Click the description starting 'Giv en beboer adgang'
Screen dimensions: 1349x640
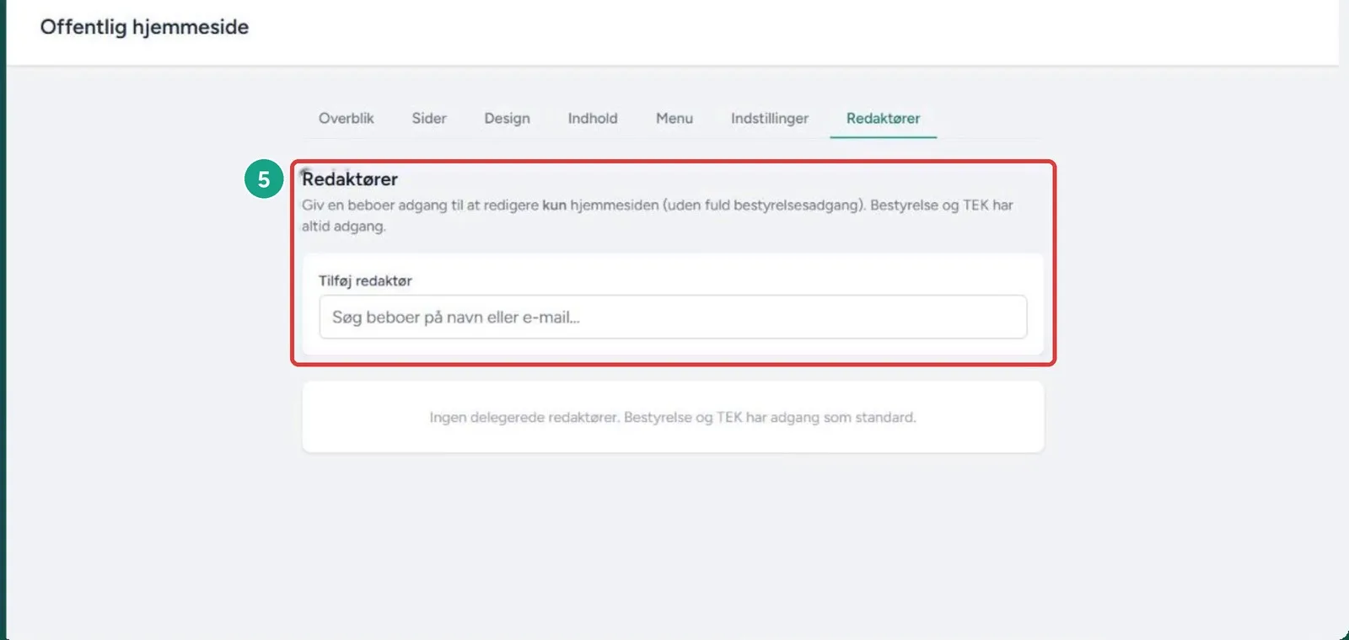click(658, 216)
